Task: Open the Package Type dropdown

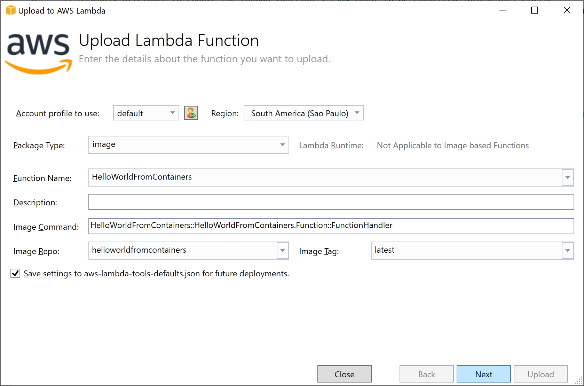Action: pos(189,145)
